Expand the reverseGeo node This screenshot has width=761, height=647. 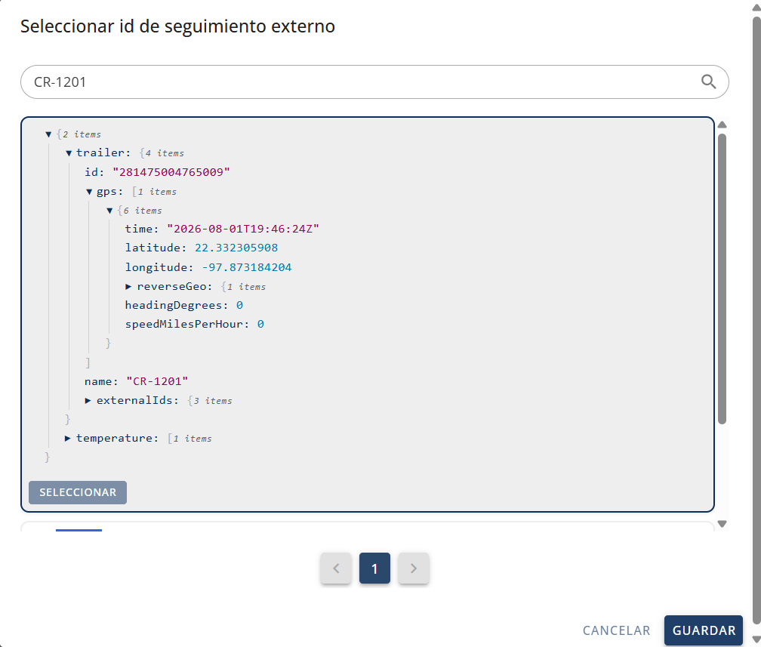pos(128,286)
